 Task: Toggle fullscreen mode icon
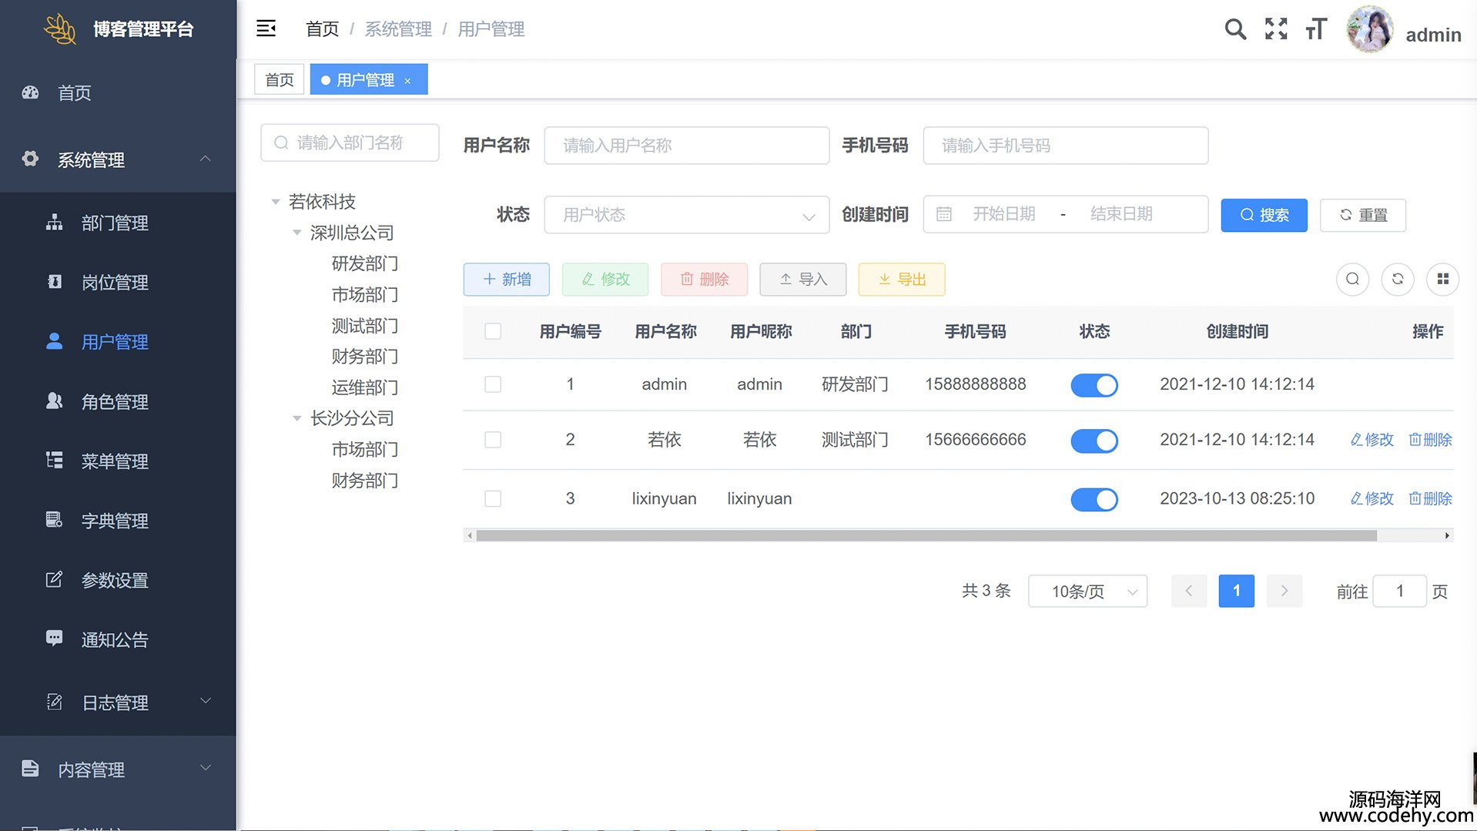1275,29
